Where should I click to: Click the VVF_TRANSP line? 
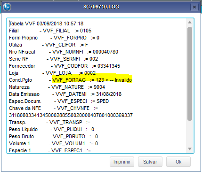[x=49, y=122]
